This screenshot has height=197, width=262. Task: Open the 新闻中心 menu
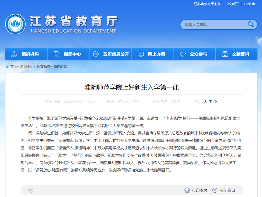68,54
